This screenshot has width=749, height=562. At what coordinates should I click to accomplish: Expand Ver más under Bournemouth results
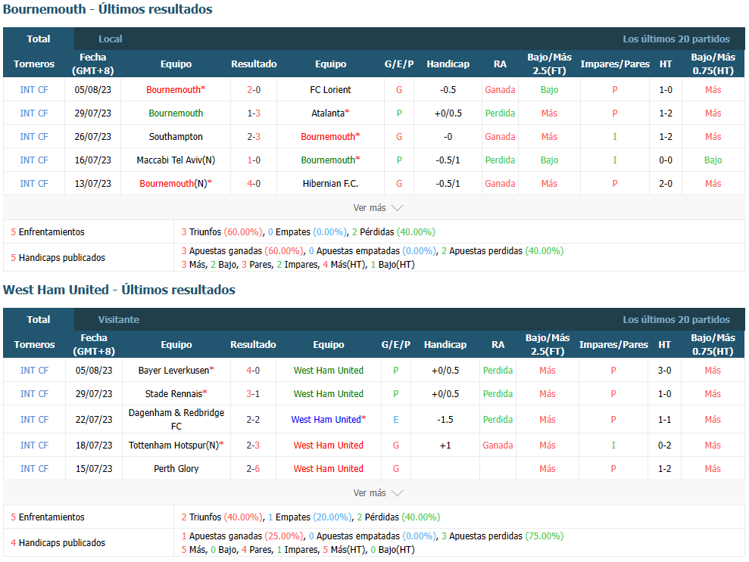pyautogui.click(x=378, y=207)
